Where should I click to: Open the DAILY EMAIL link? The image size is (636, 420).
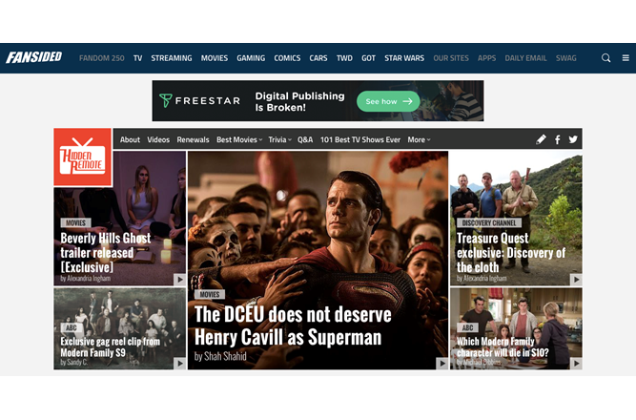tap(525, 58)
